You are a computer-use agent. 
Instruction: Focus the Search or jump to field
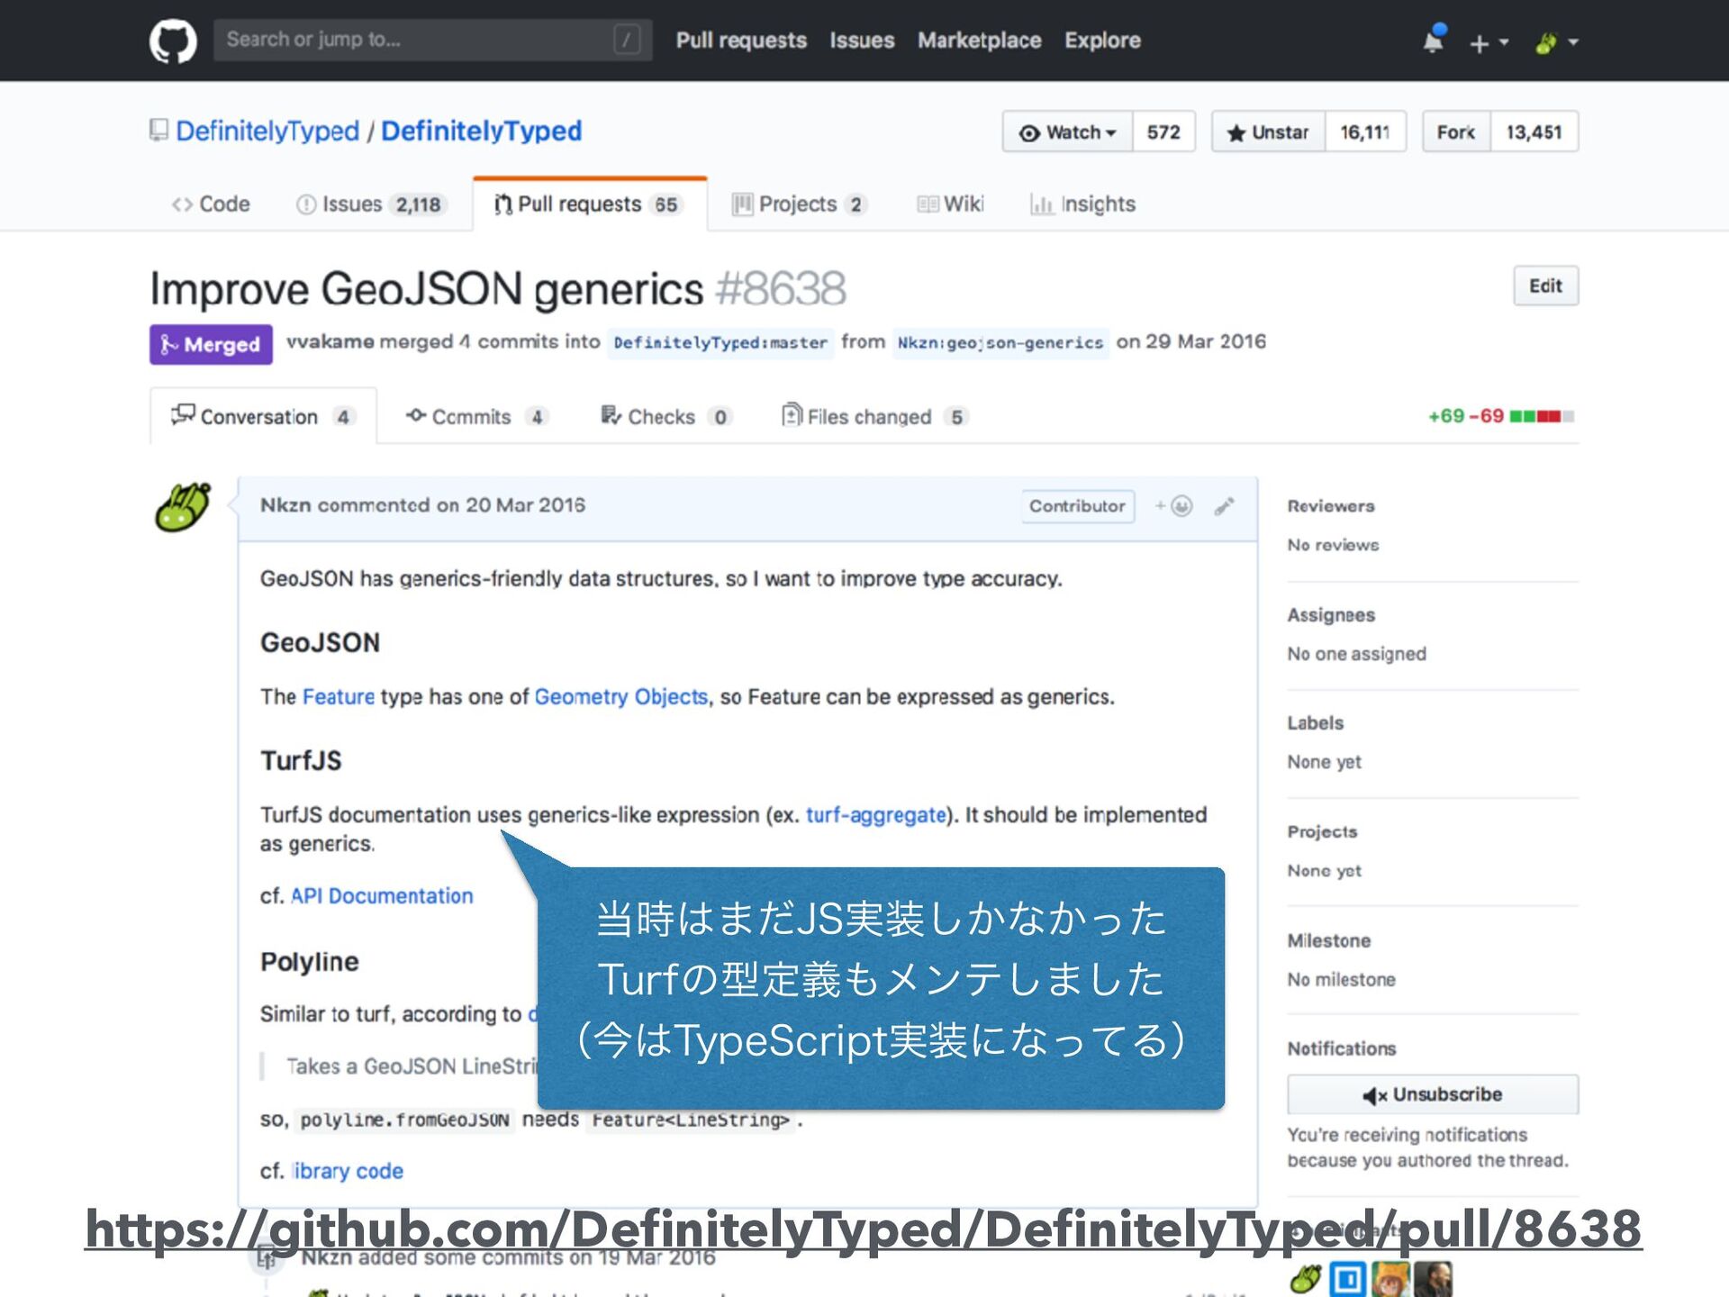click(x=432, y=41)
